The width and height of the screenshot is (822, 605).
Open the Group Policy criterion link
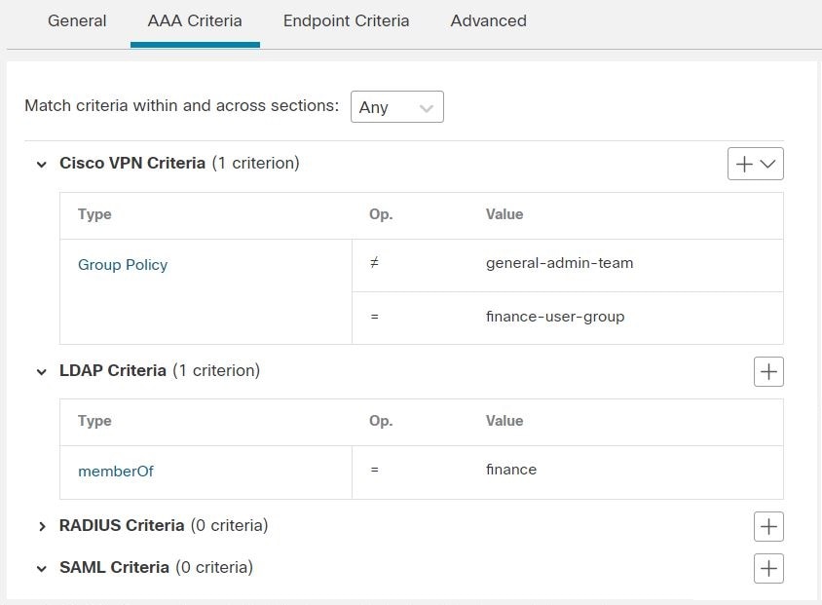click(x=123, y=265)
